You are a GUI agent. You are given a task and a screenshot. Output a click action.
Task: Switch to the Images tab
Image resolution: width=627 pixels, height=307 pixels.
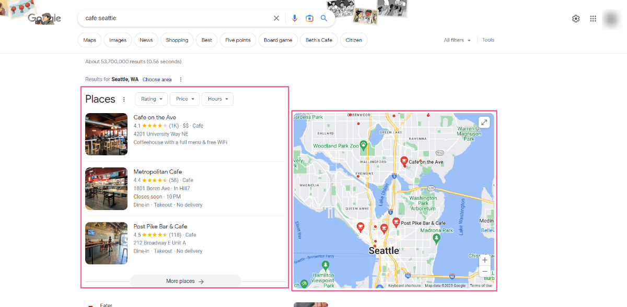(118, 40)
